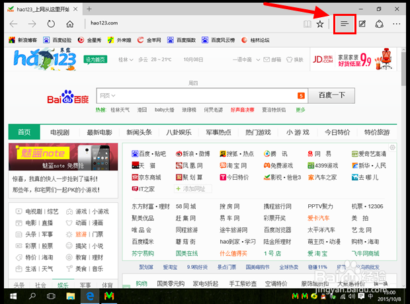The width and height of the screenshot is (410, 304).
Task: Close the hao123 tab
Action: [x=75, y=9]
